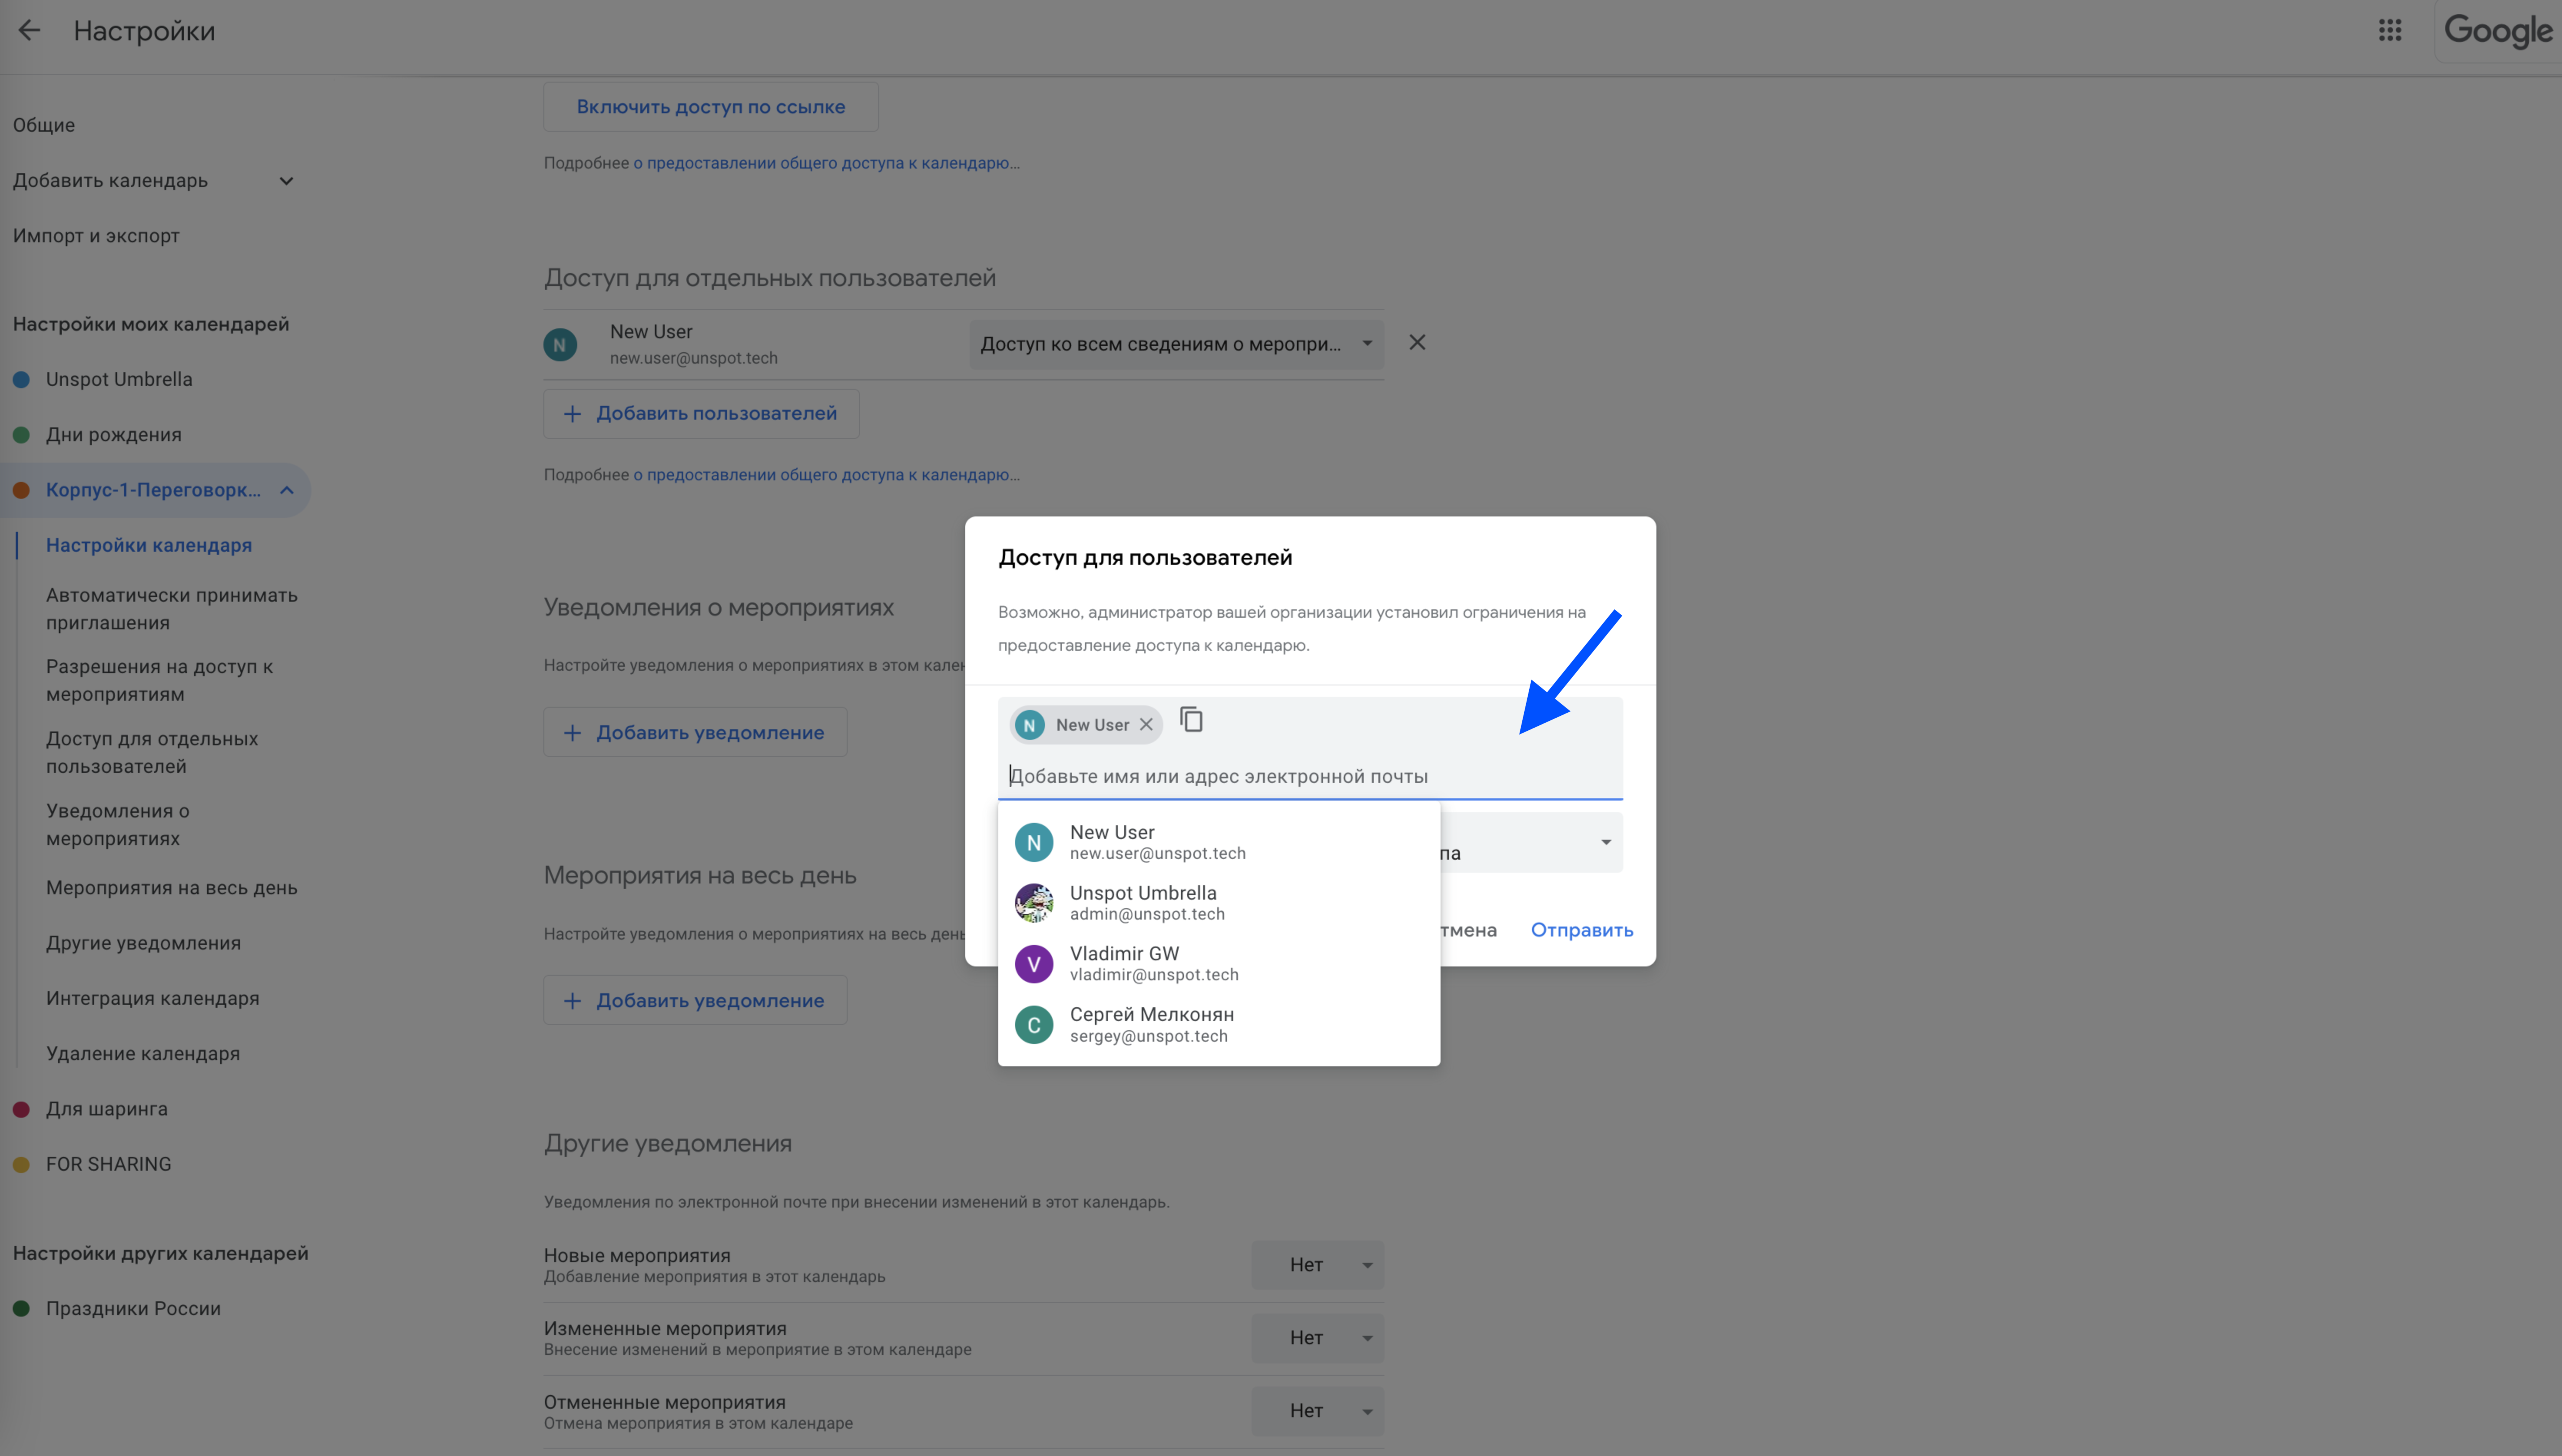Click yellow color dot of FOR SHARING

pos(21,1165)
